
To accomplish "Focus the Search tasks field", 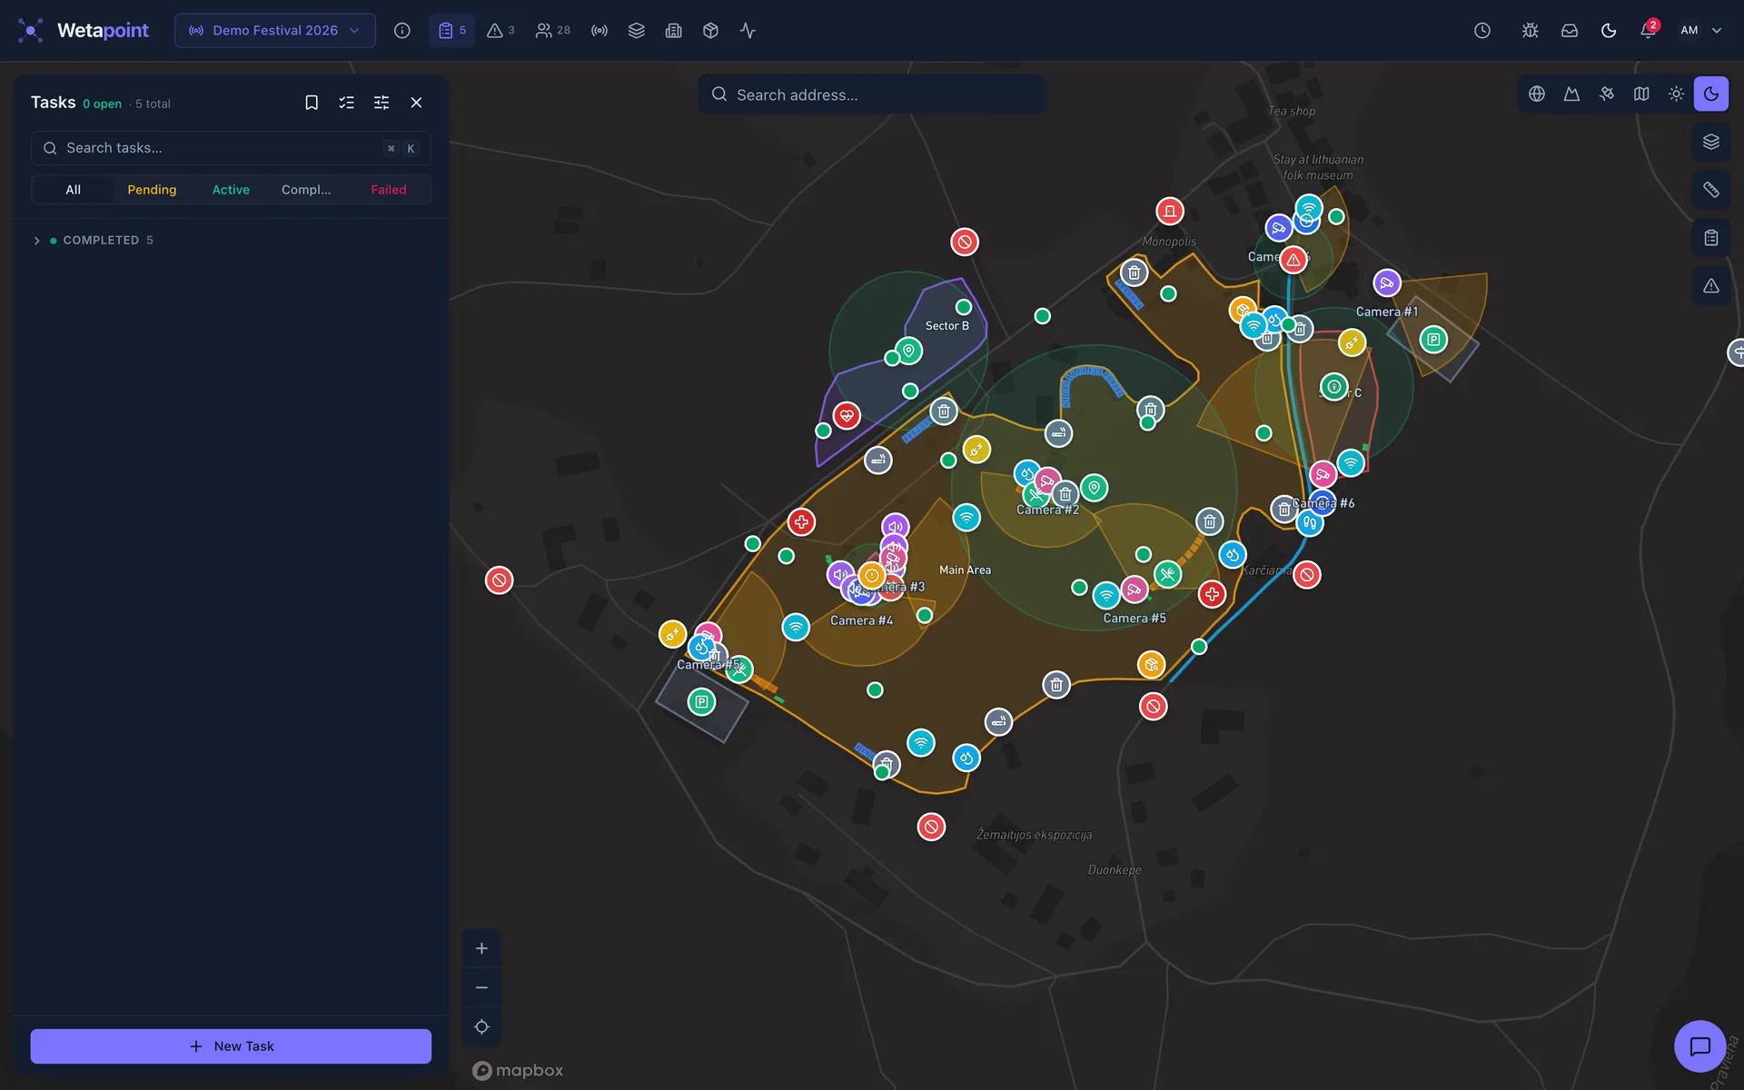I will [x=231, y=148].
